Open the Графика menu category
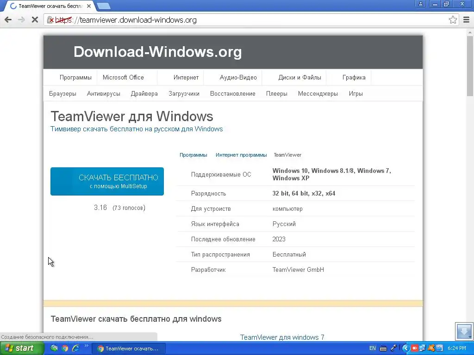Viewport: 474px width, 355px height. pyautogui.click(x=354, y=77)
